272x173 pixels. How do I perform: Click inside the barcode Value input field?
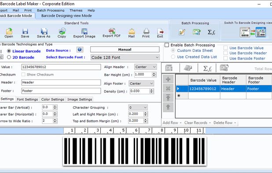pyautogui.click(x=61, y=67)
